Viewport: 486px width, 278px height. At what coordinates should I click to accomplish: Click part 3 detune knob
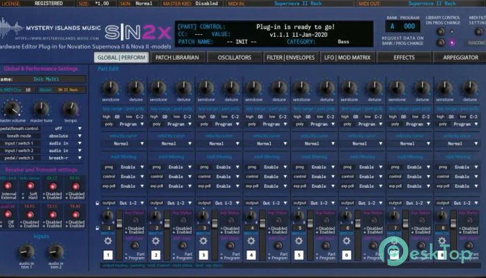pyautogui.click(x=231, y=88)
